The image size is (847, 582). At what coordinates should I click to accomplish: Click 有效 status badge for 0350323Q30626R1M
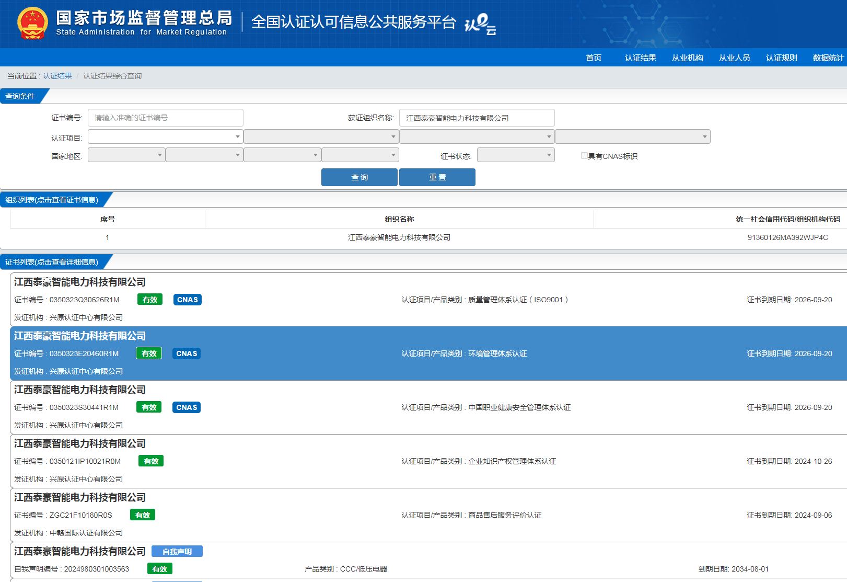pos(150,300)
